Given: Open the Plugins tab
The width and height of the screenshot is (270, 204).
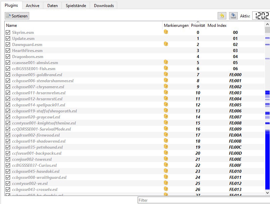Looking at the screenshot, I should (x=11, y=5).
